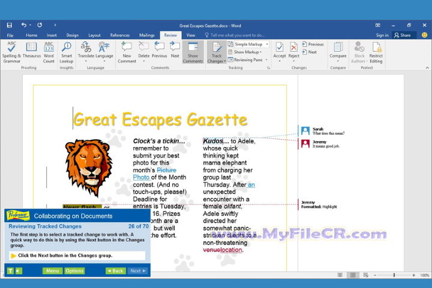Screen dimensions: 432x288
Task: Click the Save icon in title bar
Action: tap(10, 25)
